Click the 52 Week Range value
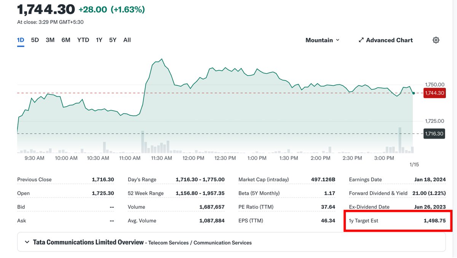Screen dimensions: 457x258 pos(200,193)
